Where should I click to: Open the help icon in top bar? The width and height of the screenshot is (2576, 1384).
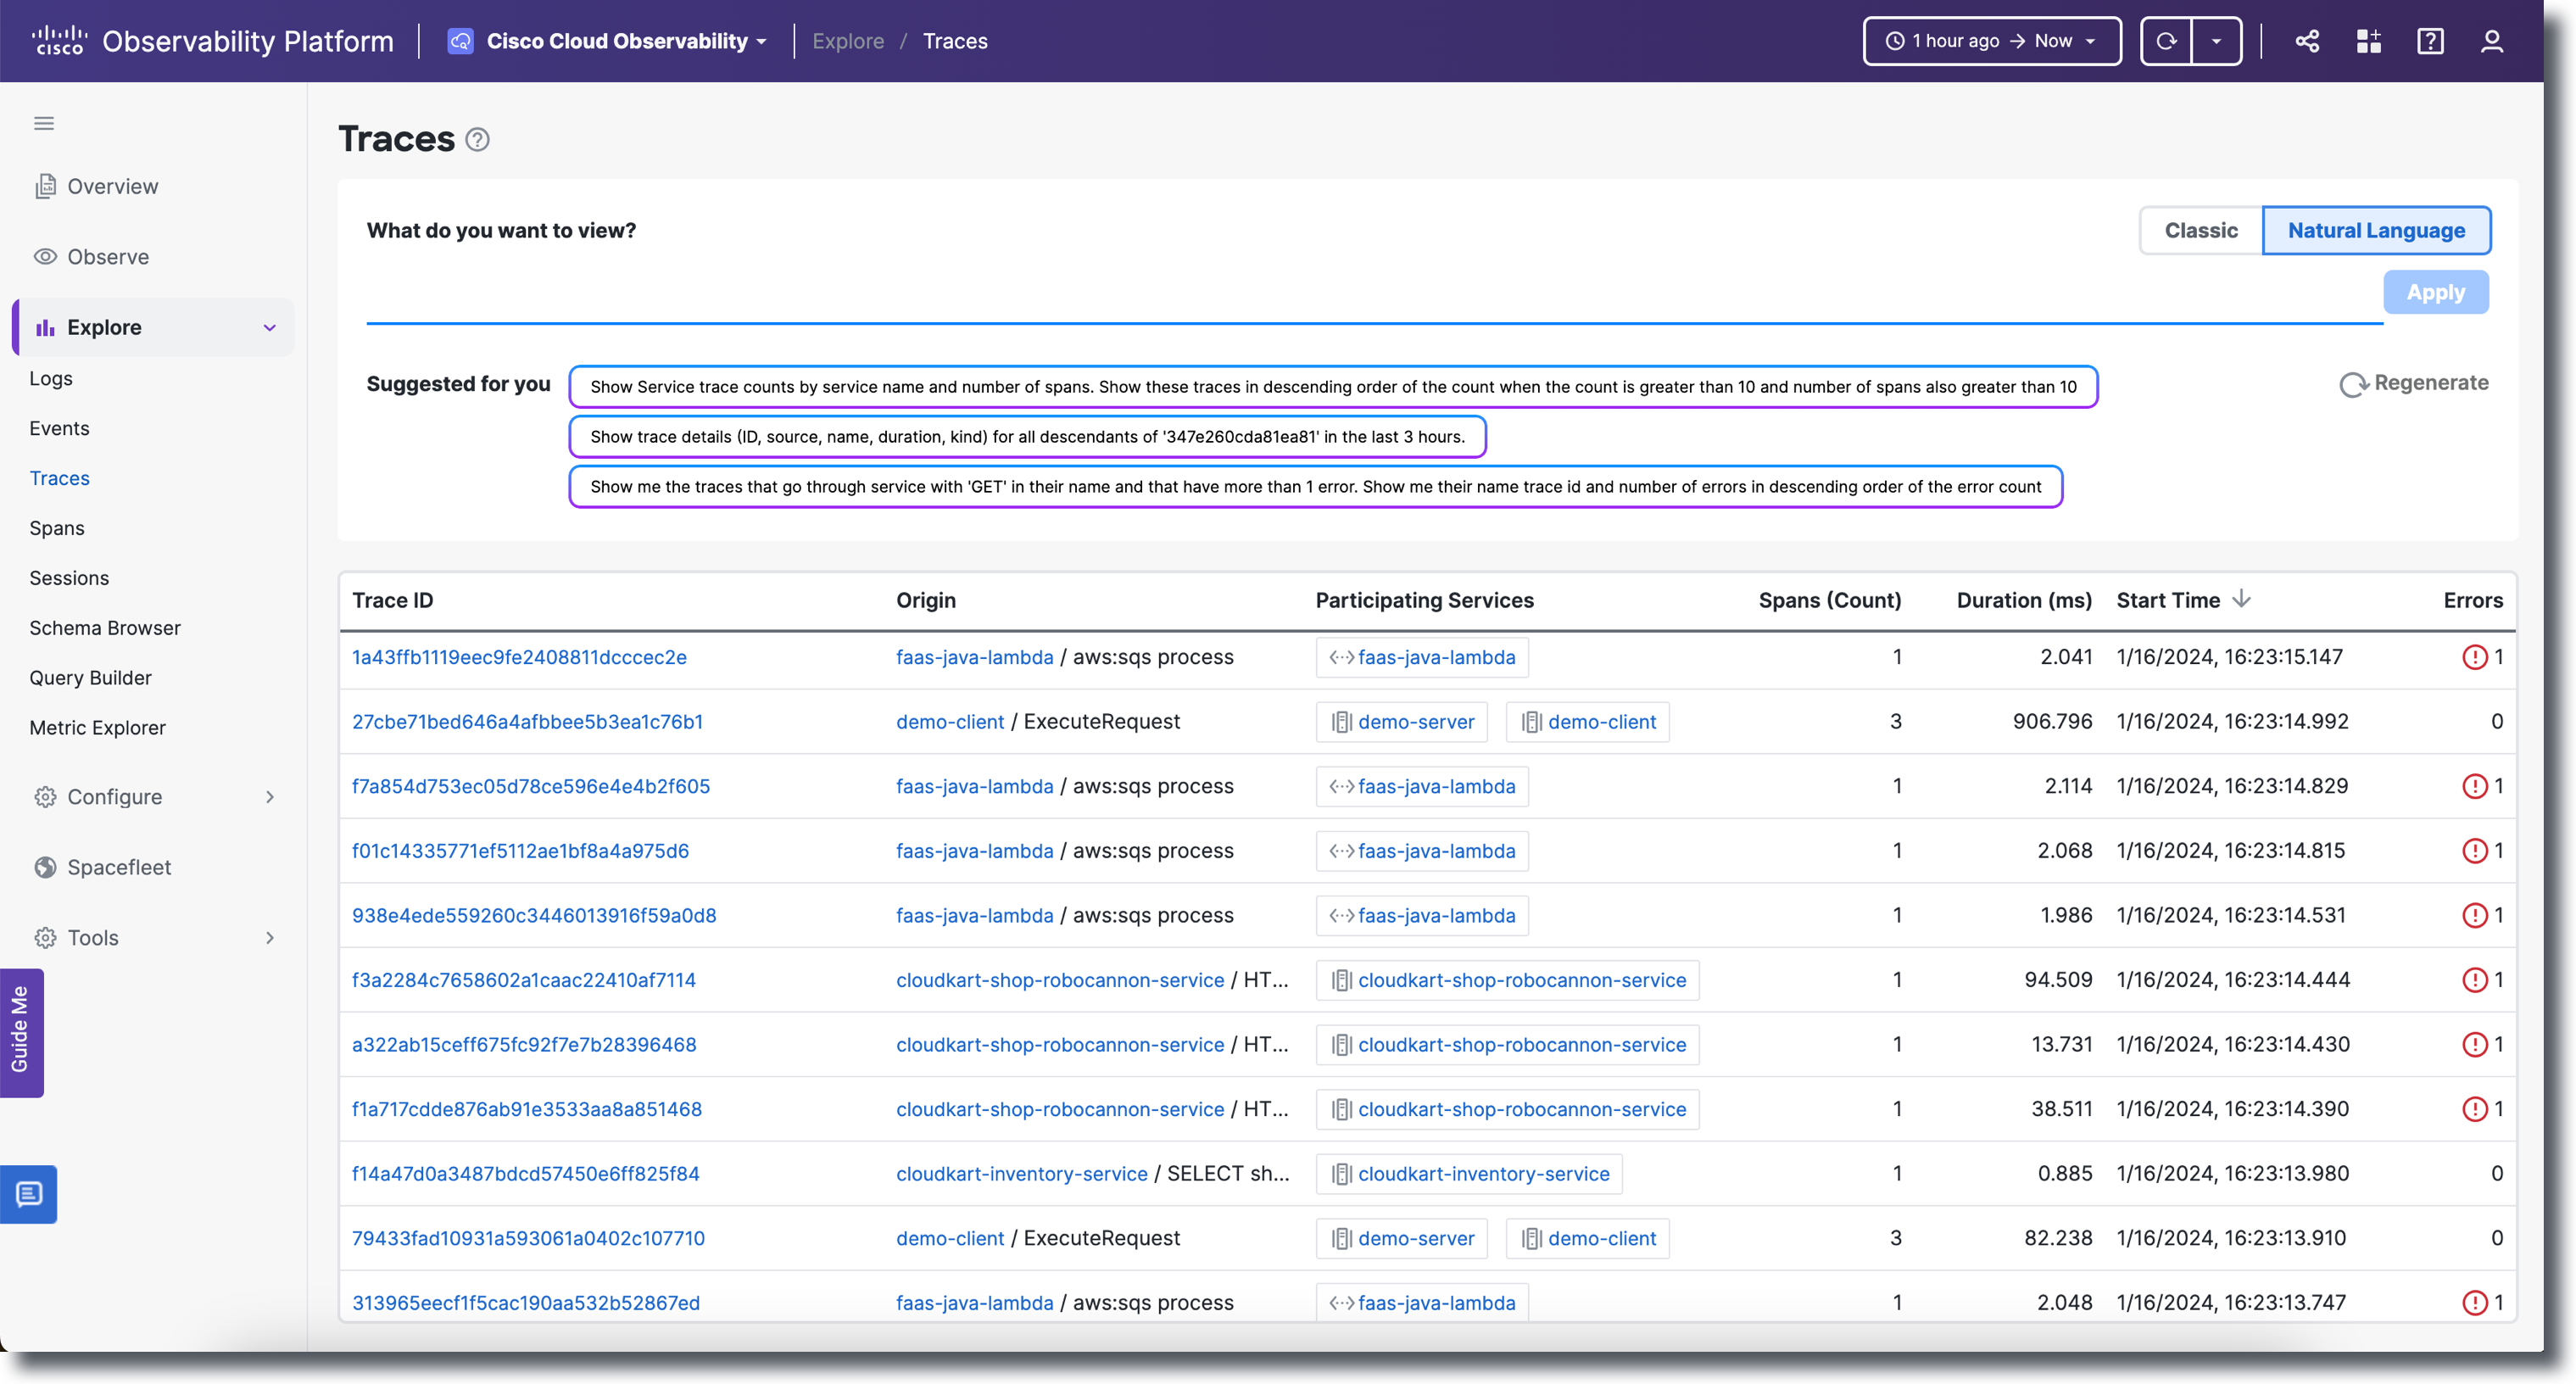(x=2430, y=41)
